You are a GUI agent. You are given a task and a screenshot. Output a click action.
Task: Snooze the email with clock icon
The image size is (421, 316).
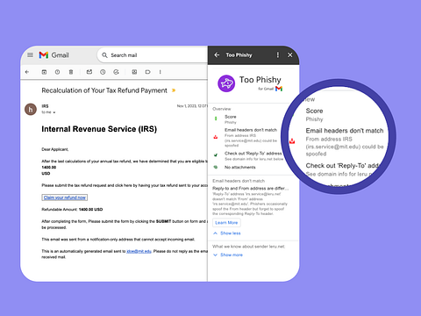tap(103, 72)
